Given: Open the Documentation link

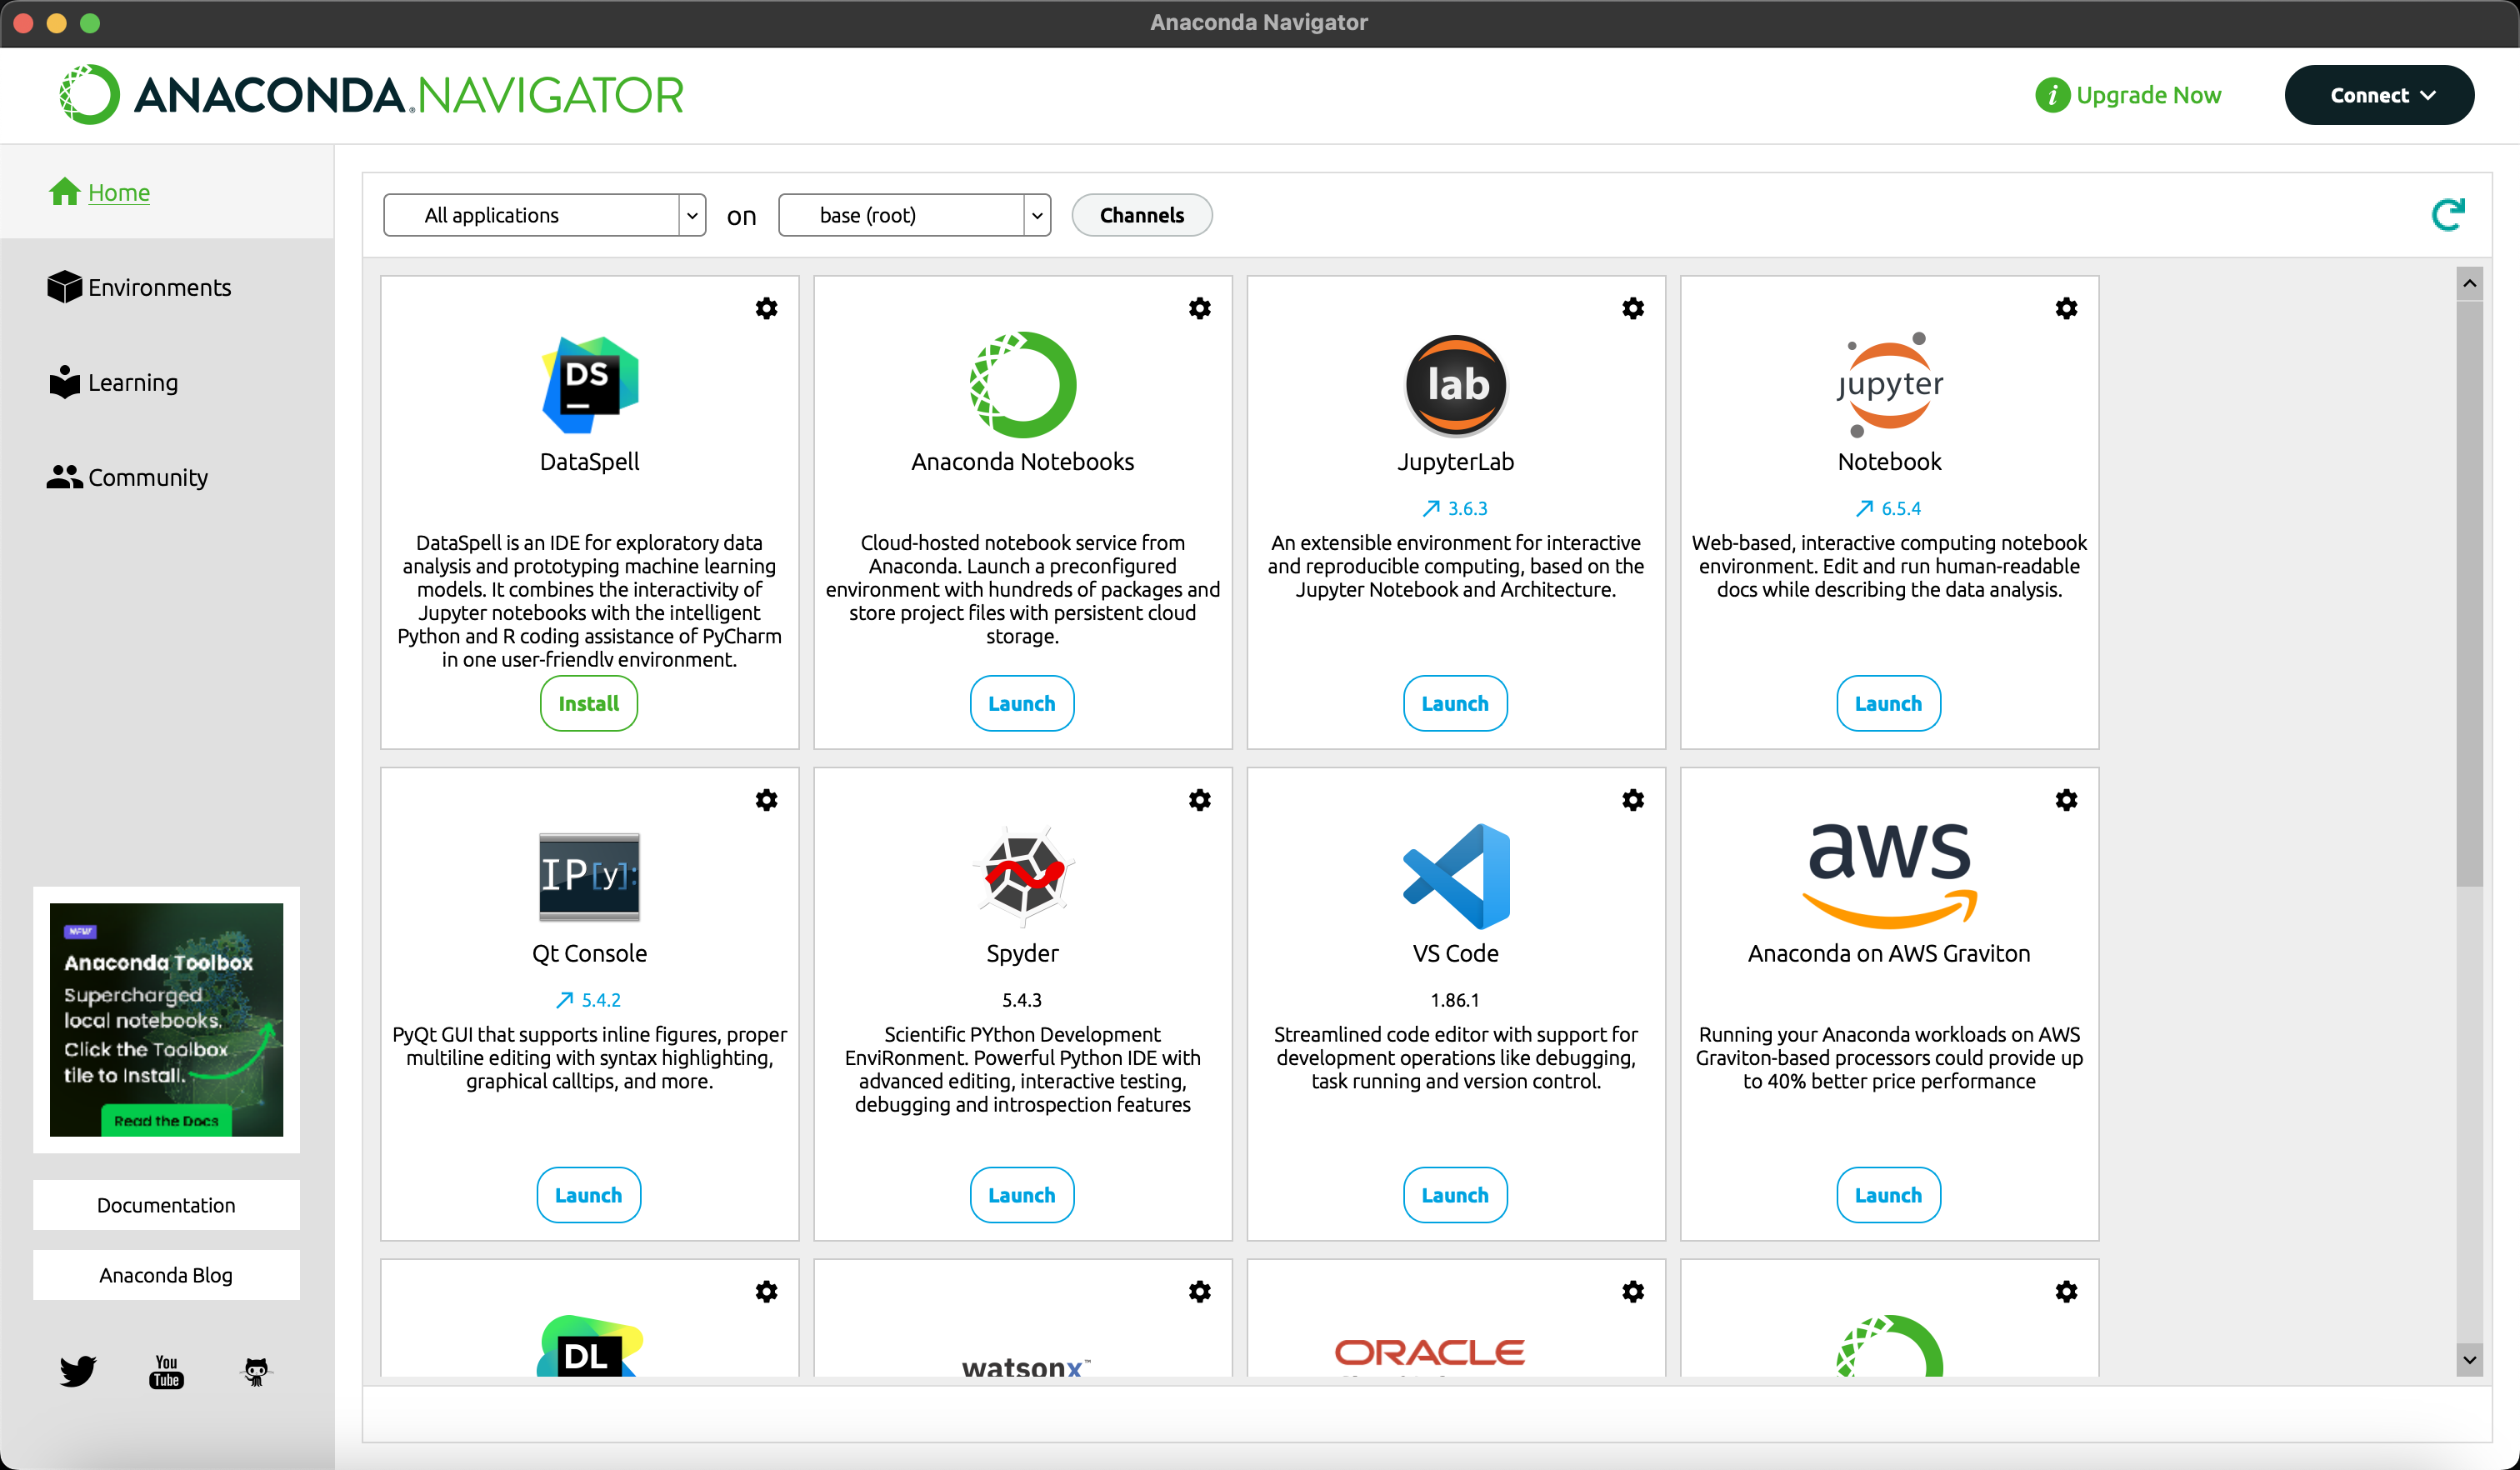Looking at the screenshot, I should [x=166, y=1205].
